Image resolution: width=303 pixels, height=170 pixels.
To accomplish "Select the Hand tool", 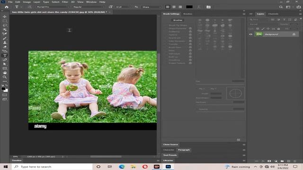I will pos(5,73).
